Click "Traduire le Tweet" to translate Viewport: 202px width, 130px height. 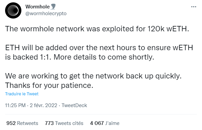(x=22, y=94)
